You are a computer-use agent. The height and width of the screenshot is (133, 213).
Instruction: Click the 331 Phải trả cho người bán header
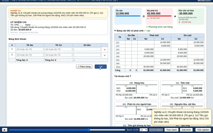click(137, 104)
